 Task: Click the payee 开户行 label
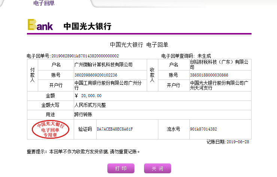173,85
